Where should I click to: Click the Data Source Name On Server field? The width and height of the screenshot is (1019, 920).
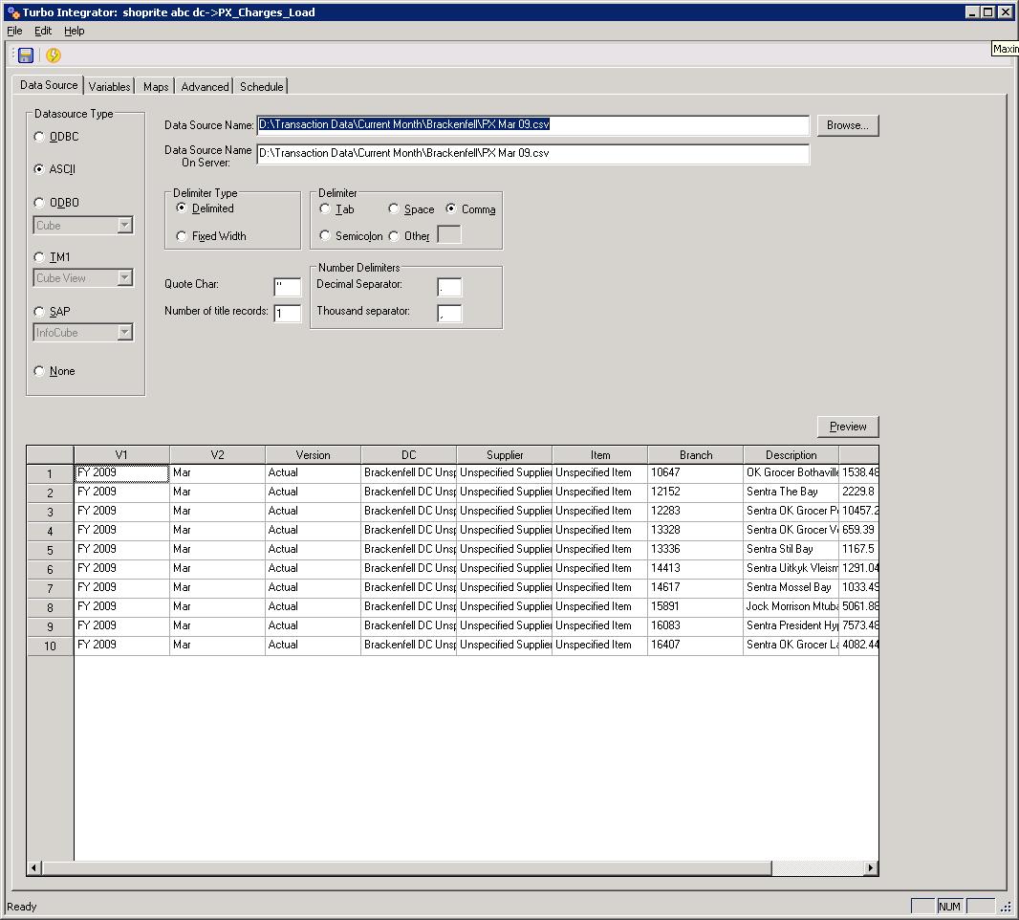point(532,153)
